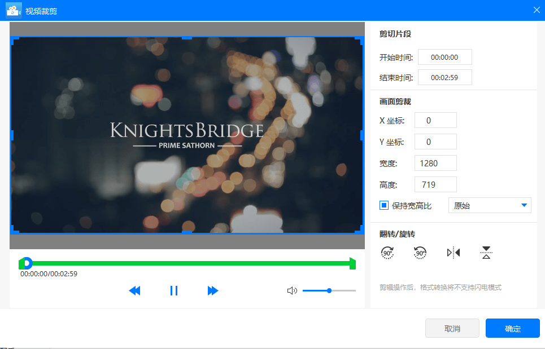Click the 宽度 width input field
Viewport: 545px width, 349px height.
point(435,164)
